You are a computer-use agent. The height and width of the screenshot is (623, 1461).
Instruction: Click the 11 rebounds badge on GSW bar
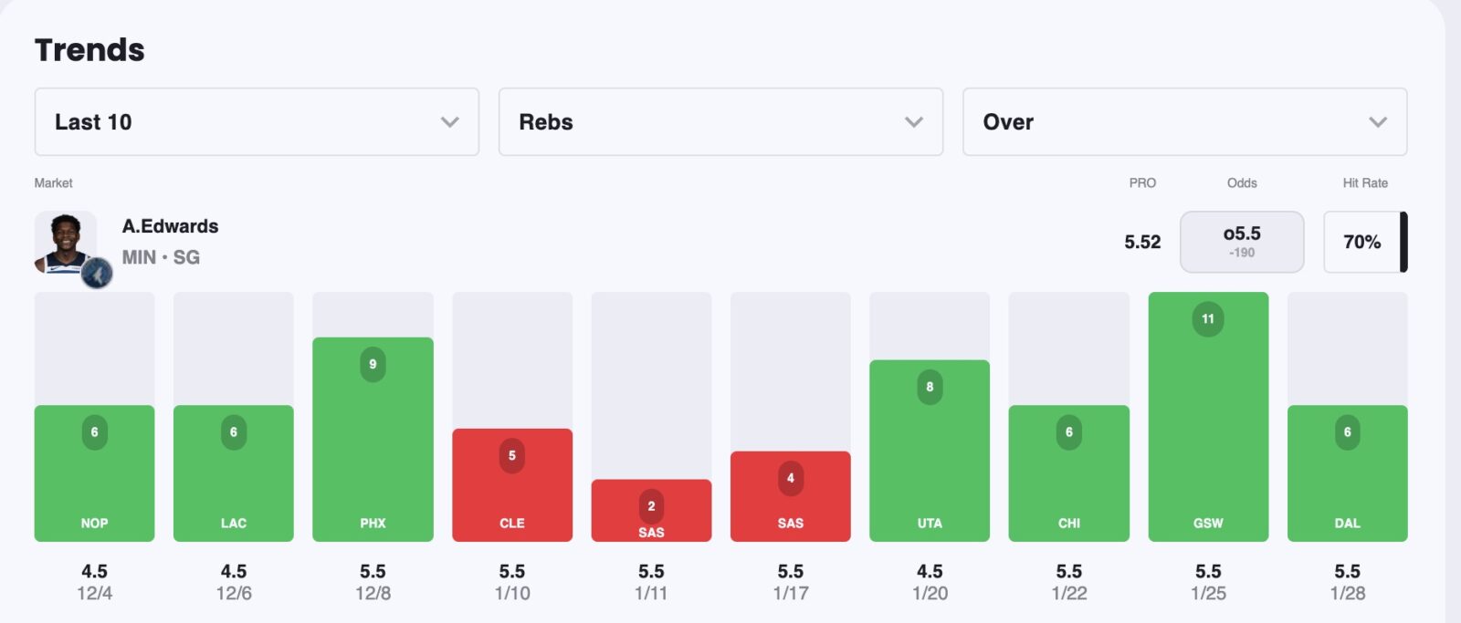(1208, 319)
